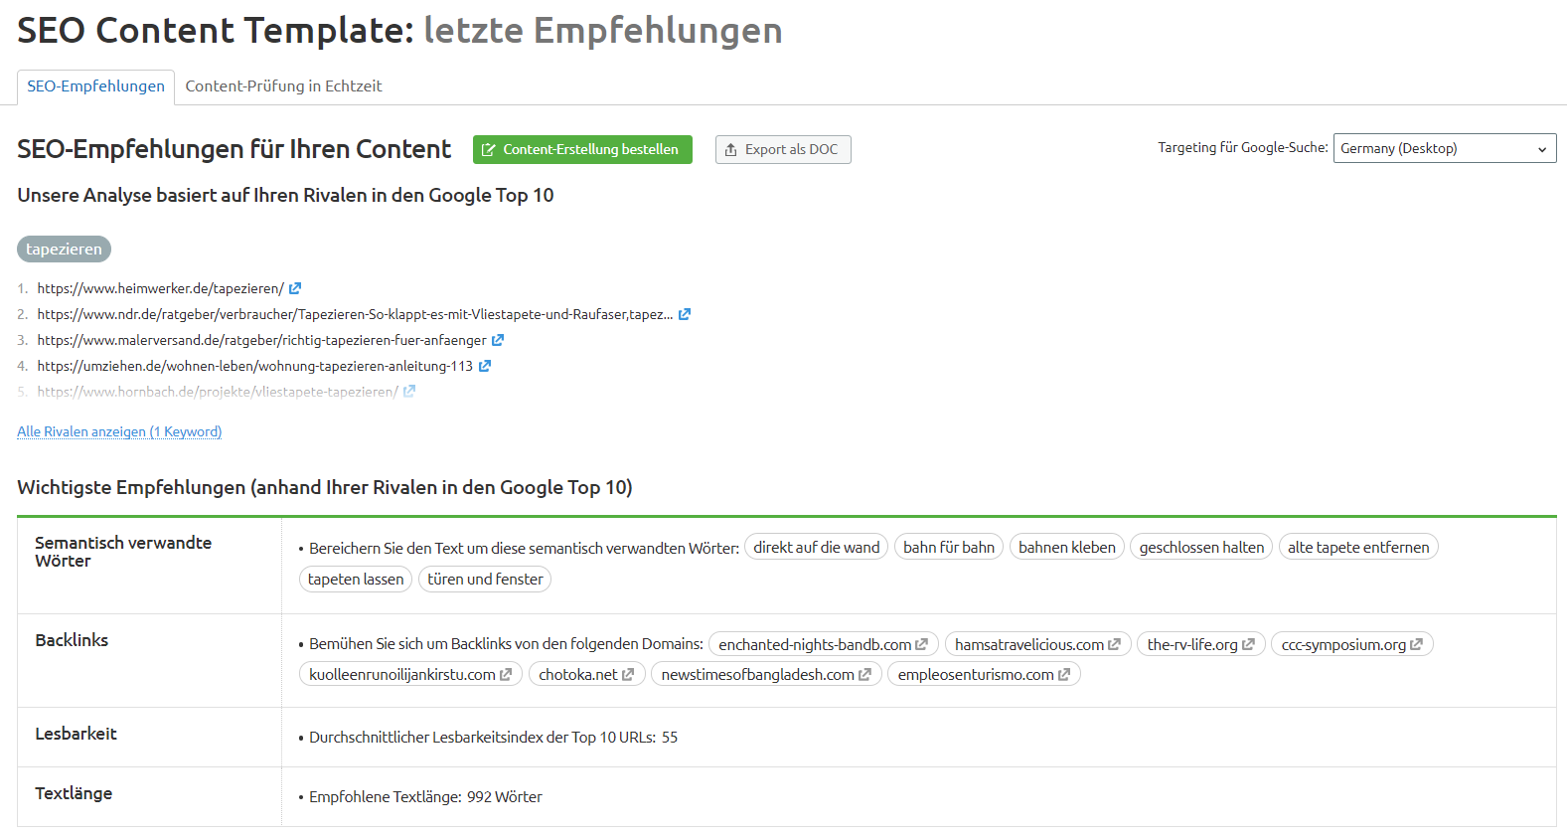The height and width of the screenshot is (837, 1567).
Task: Click the Textlänge row label
Action: pos(74,793)
